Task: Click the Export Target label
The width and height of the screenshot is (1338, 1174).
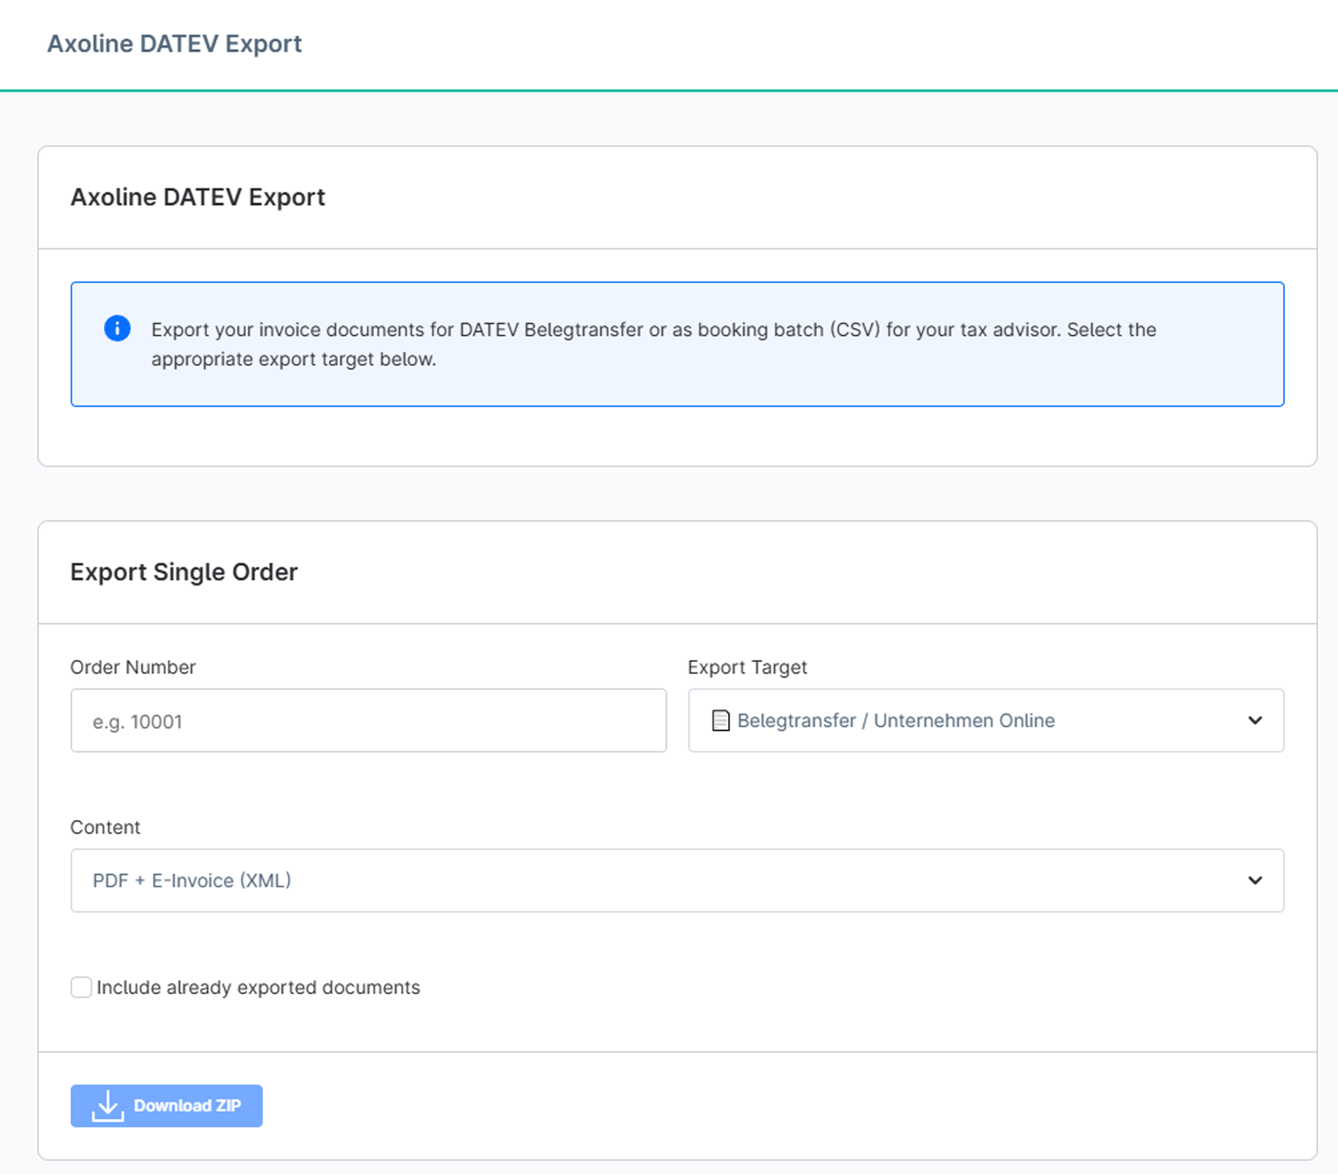Action: tap(747, 667)
